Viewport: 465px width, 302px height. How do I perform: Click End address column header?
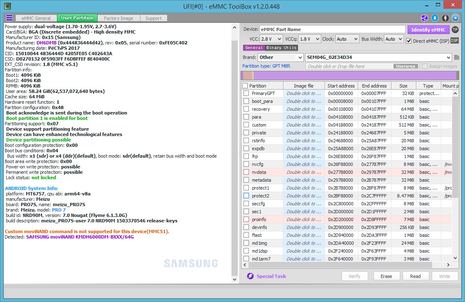click(x=374, y=86)
